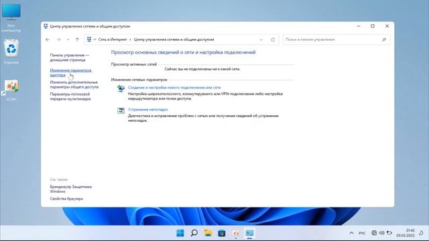
Task: Open Microsoft Store from taskbar
Action: tap(222, 233)
